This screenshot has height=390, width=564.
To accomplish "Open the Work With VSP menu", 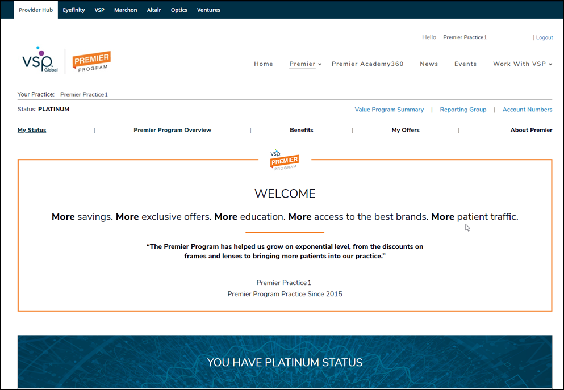I will (519, 64).
